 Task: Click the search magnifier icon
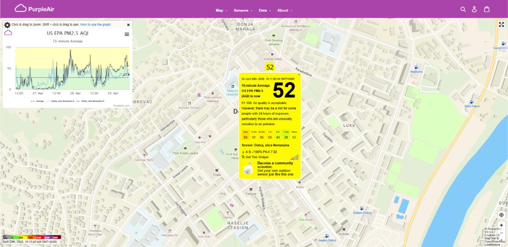click(x=463, y=9)
